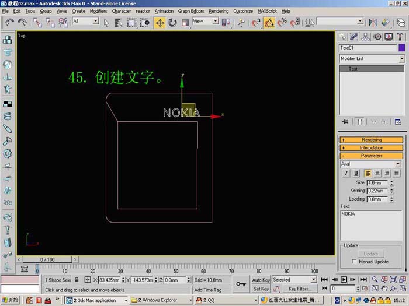Open the Customize menu
The image size is (409, 306).
click(243, 11)
